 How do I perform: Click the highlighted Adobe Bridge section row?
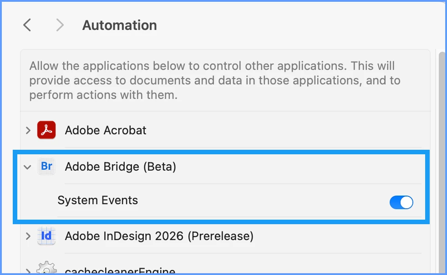[x=221, y=187]
